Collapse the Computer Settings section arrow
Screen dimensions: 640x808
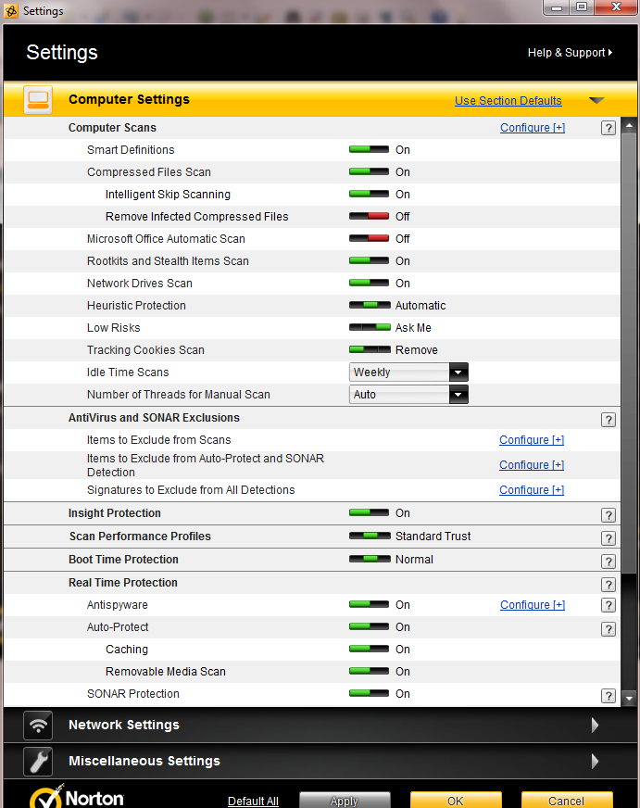point(596,100)
